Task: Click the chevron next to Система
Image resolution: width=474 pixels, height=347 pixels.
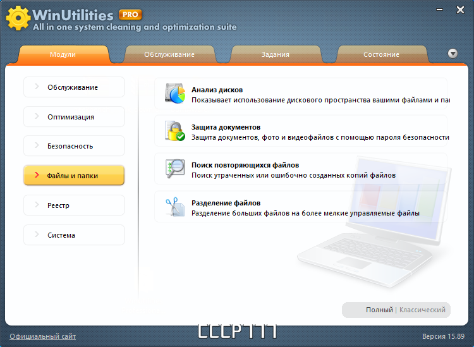Action: point(37,234)
